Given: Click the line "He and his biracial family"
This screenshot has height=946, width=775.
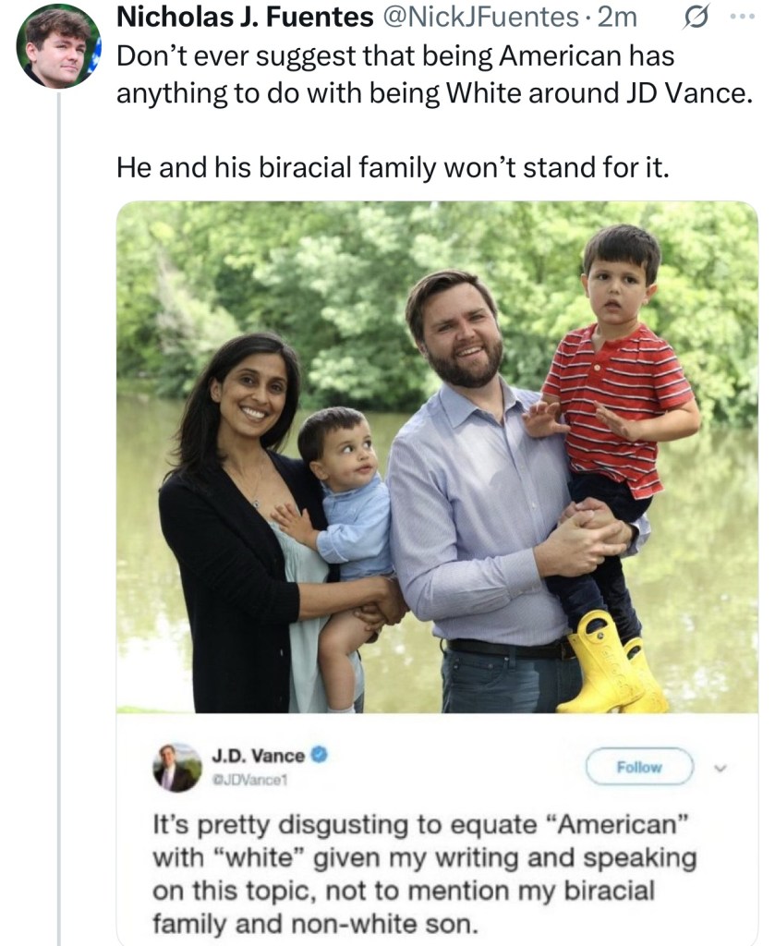Looking at the screenshot, I should 391,167.
